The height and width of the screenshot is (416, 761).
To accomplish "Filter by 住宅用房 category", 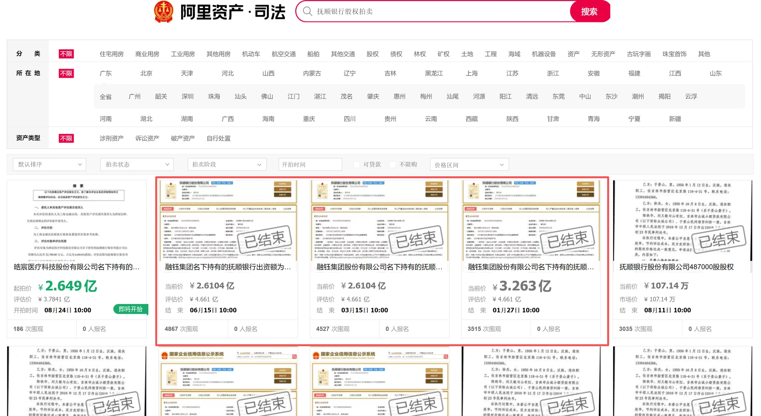I will click(111, 54).
